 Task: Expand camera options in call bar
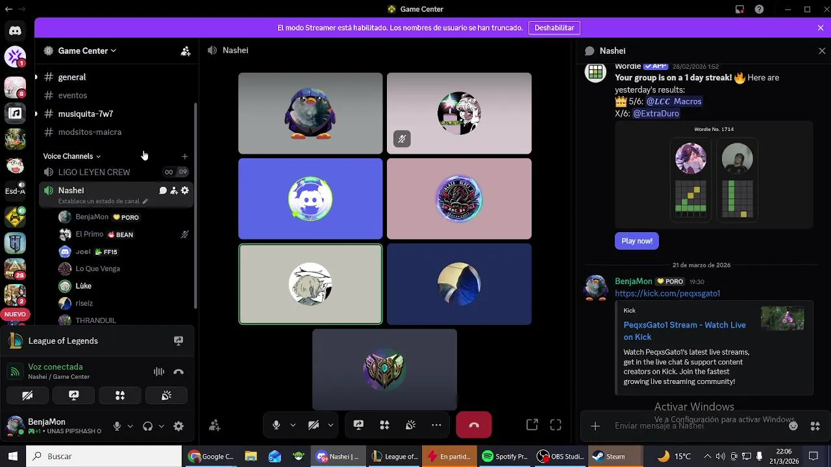coord(330,425)
